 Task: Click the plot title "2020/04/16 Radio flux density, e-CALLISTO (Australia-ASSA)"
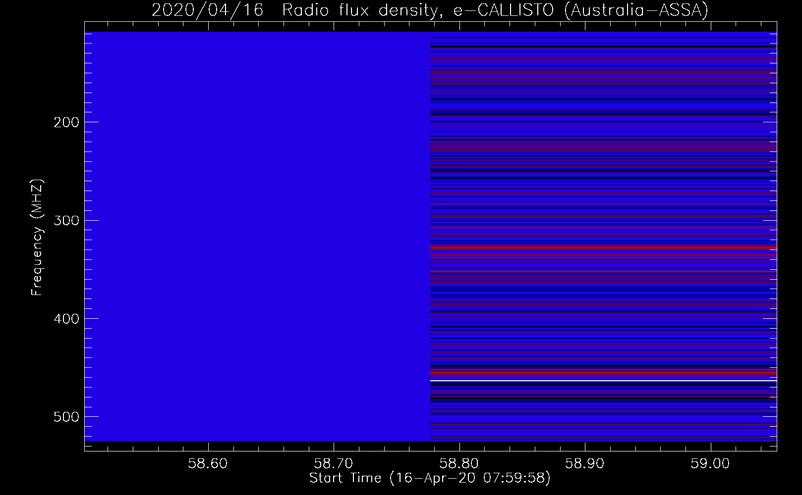click(430, 10)
